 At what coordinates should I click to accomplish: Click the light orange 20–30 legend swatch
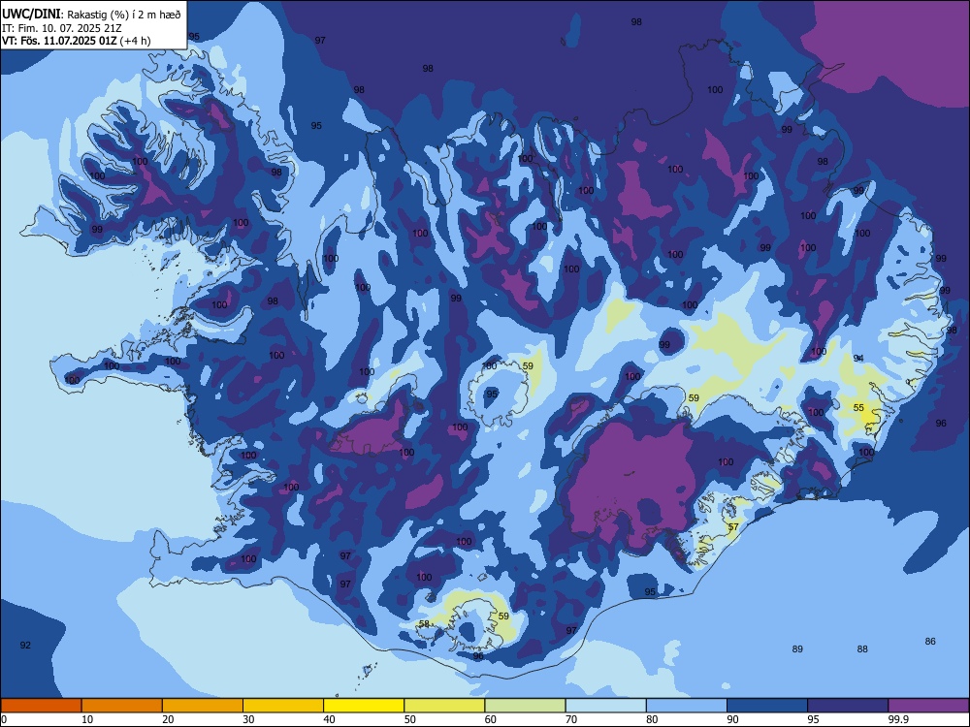pos(203,706)
